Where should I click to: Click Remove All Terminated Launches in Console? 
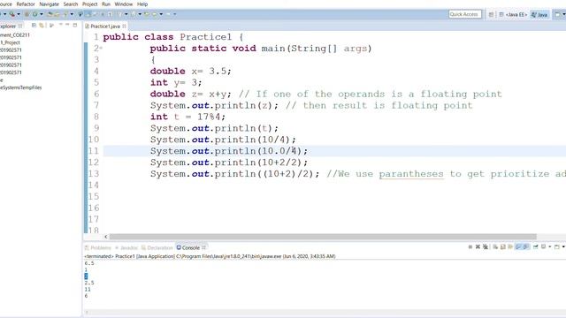pyautogui.click(x=486, y=247)
